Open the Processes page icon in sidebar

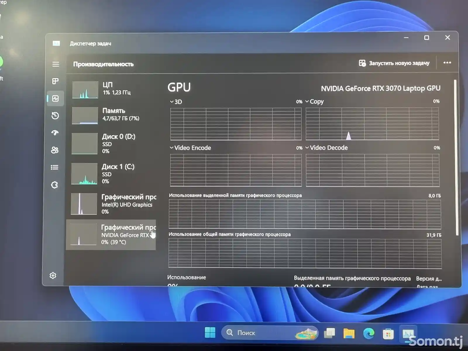55,81
